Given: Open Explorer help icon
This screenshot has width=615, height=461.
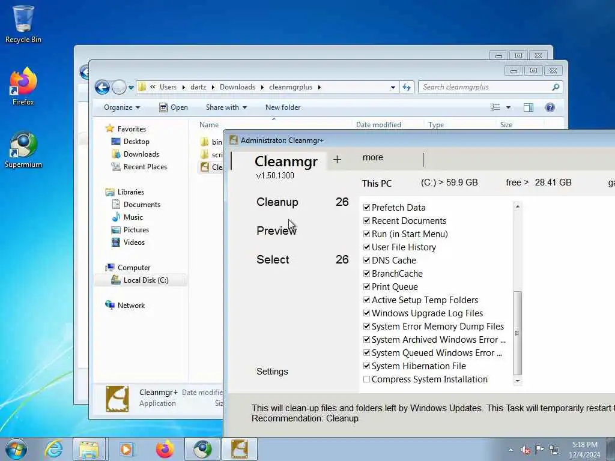Looking at the screenshot, I should (550, 107).
